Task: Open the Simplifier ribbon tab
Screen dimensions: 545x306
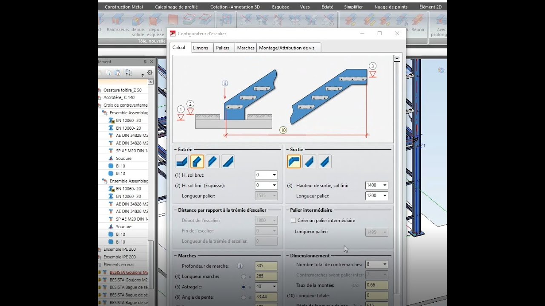Action: pos(353,7)
